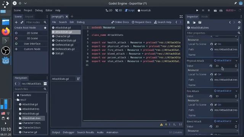The image size is (244, 137).
Task: Create a 2D Scene root node
Action: pyautogui.click(x=30, y=33)
